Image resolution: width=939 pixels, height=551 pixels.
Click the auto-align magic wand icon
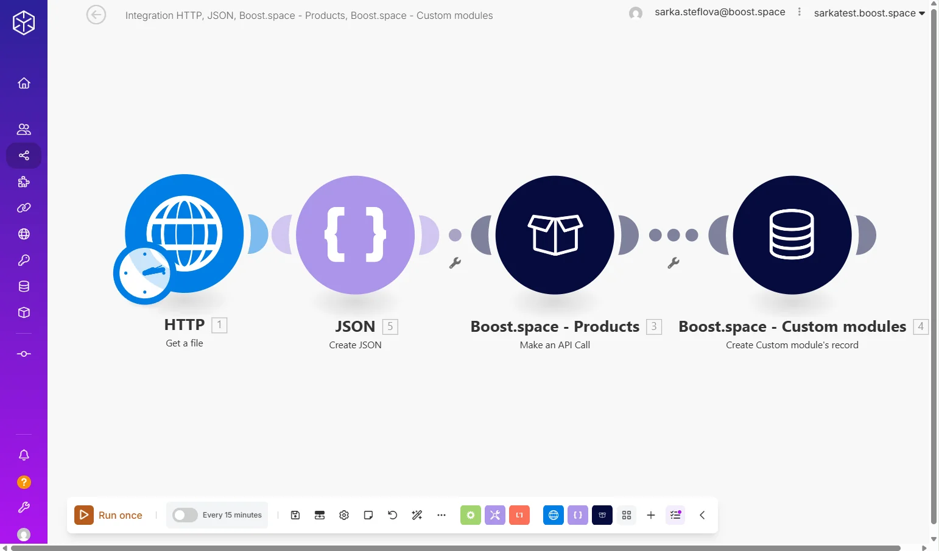[x=417, y=515]
